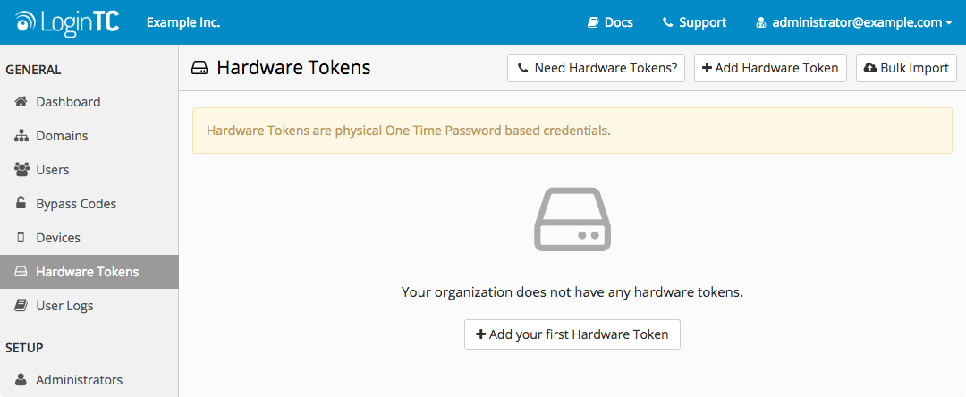The width and height of the screenshot is (966, 397).
Task: Click the LoginTC logo
Action: [x=68, y=22]
